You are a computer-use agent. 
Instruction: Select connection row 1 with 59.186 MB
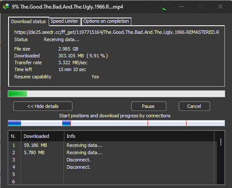coord(112,145)
